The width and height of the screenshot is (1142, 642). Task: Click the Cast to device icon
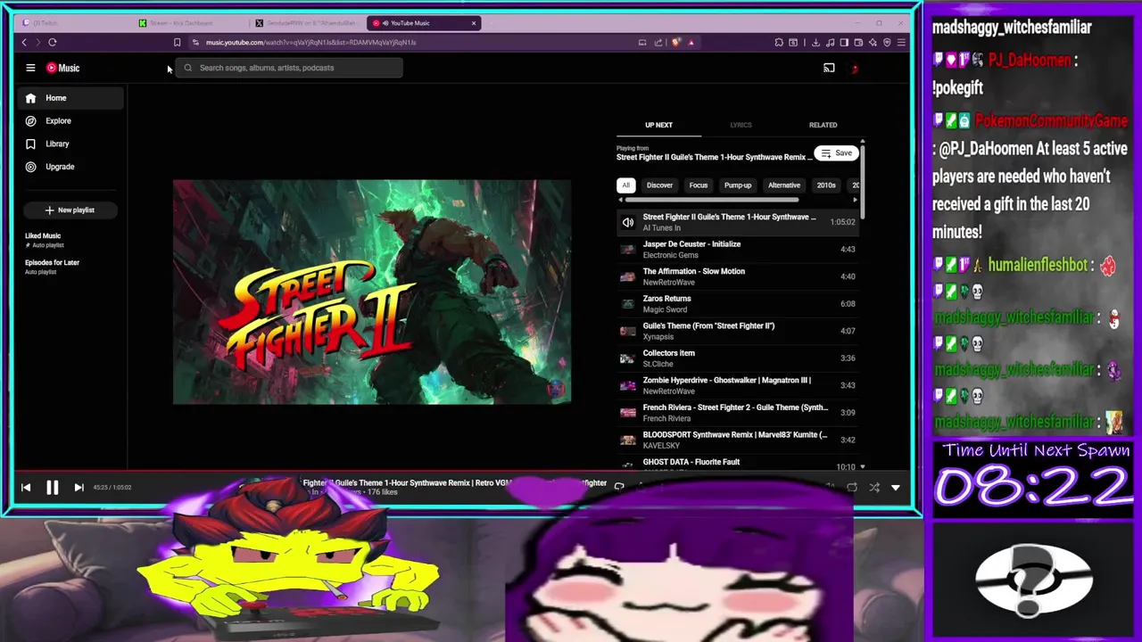(829, 68)
